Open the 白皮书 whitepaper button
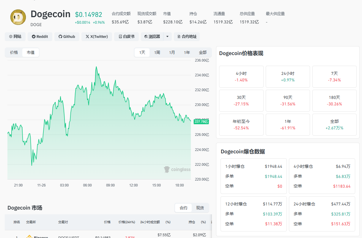 click(x=127, y=37)
